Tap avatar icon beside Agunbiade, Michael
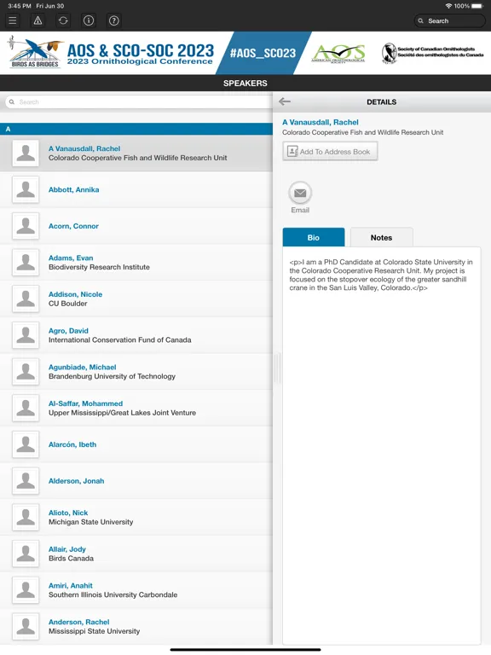491x655 pixels. [x=26, y=372]
